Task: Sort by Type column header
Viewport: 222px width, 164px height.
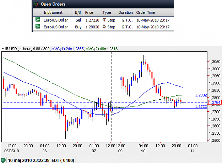Action: [107, 12]
